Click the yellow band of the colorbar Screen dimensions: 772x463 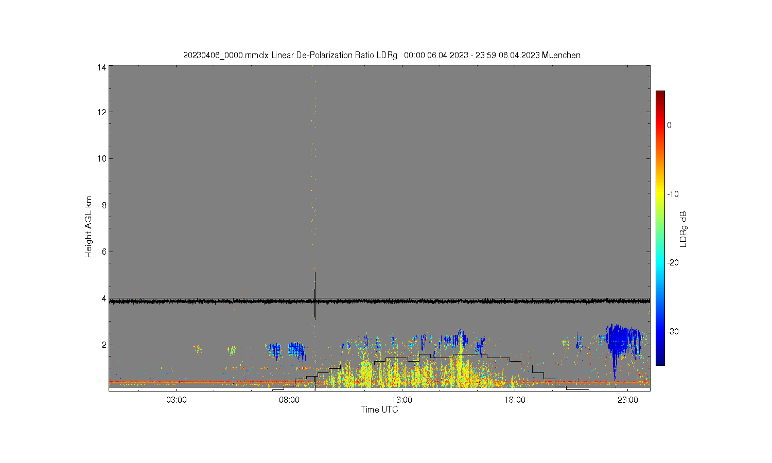coord(660,194)
